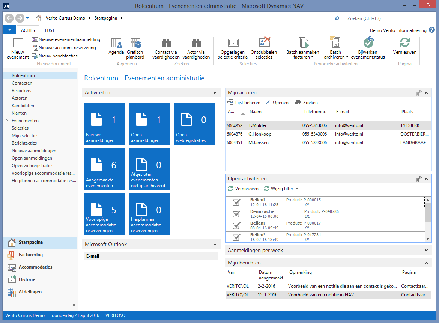
Task: Click Lijst beheren in Mijn actoren
Action: click(x=244, y=103)
